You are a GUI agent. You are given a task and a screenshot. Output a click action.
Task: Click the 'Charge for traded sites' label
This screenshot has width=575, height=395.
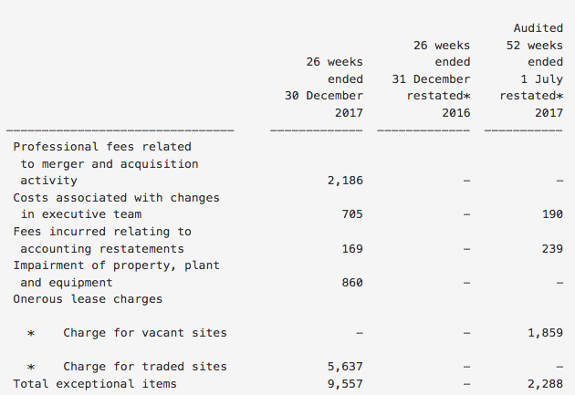(x=145, y=367)
